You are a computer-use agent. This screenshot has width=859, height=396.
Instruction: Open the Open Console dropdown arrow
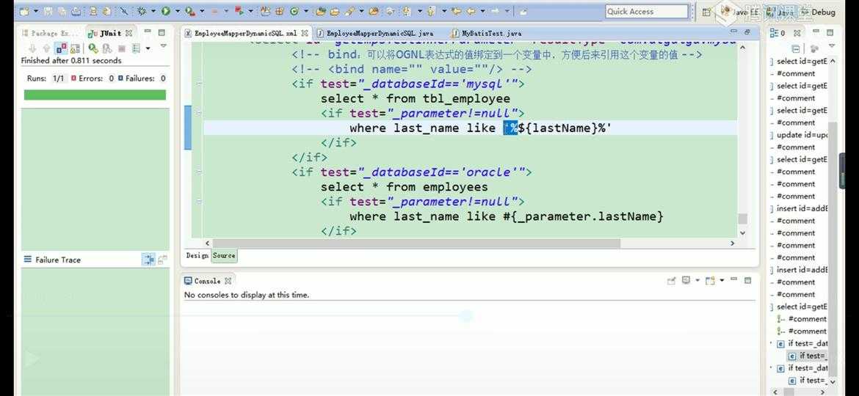coord(722,281)
